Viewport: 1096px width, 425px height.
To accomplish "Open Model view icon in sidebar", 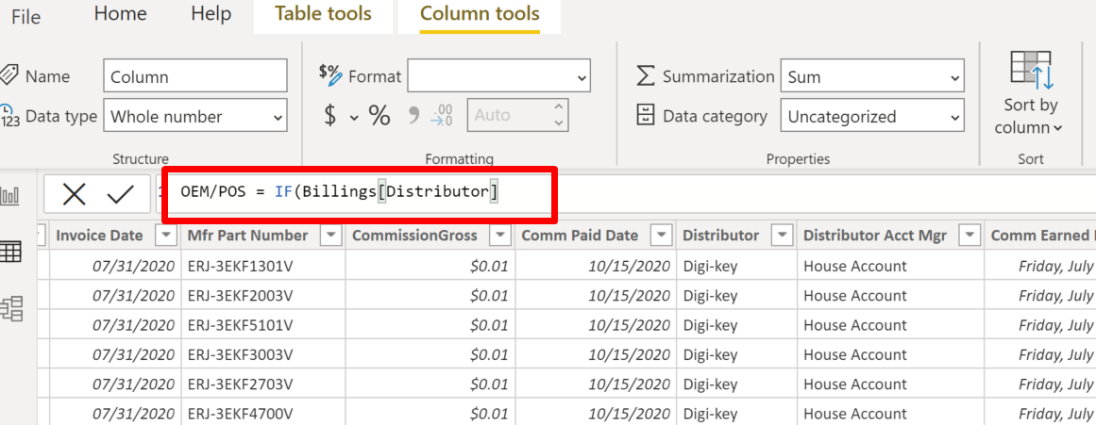I will [x=11, y=308].
